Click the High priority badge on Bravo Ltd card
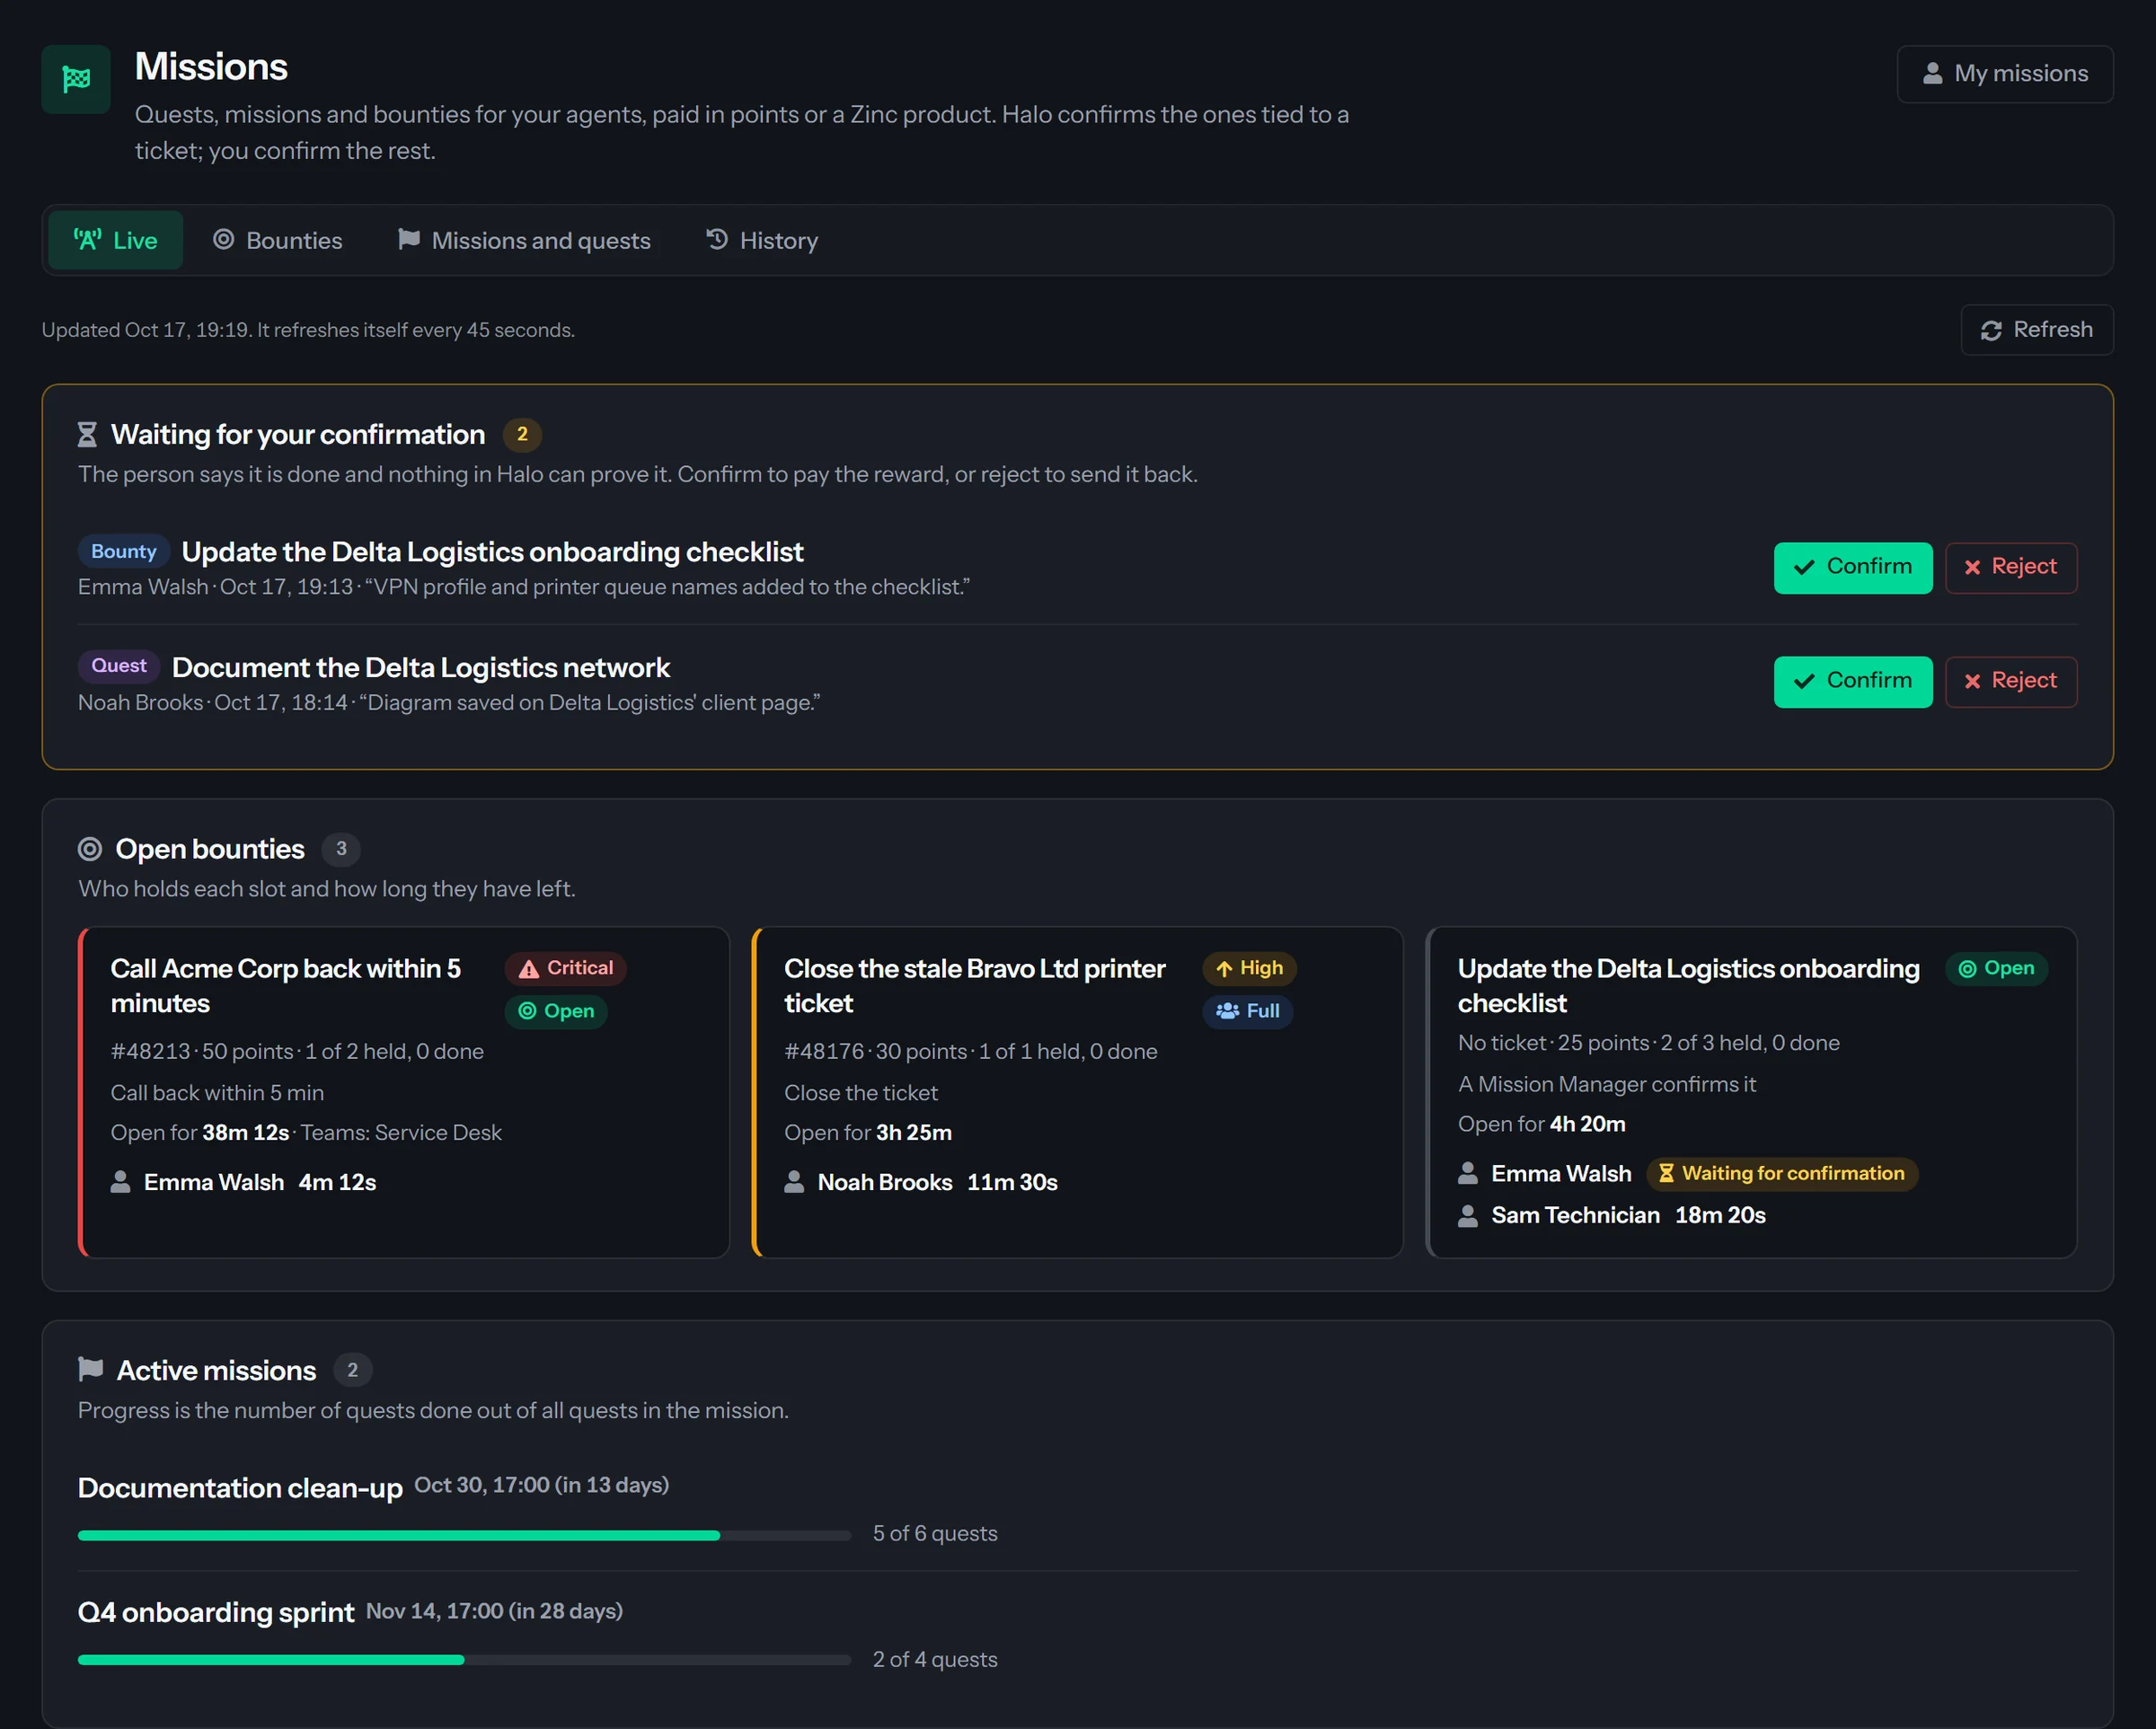The image size is (2156, 1729). [1249, 968]
